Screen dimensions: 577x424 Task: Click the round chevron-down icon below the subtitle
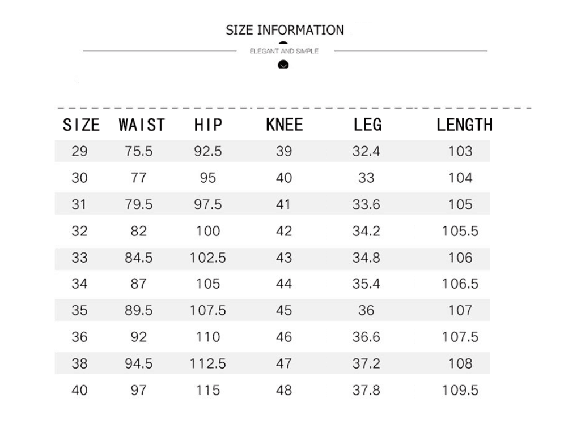point(283,65)
